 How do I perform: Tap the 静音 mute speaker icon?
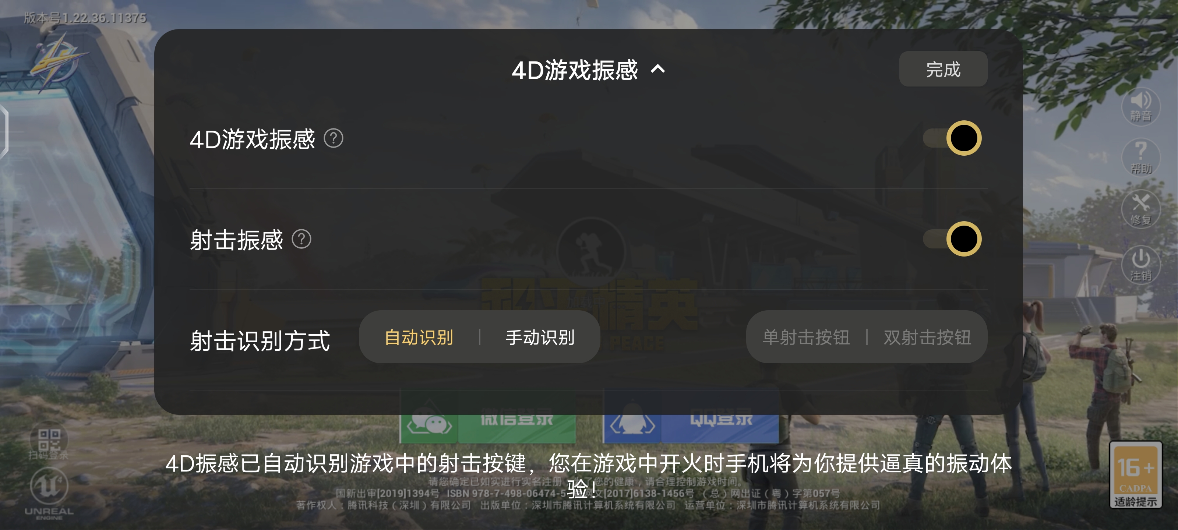point(1140,106)
